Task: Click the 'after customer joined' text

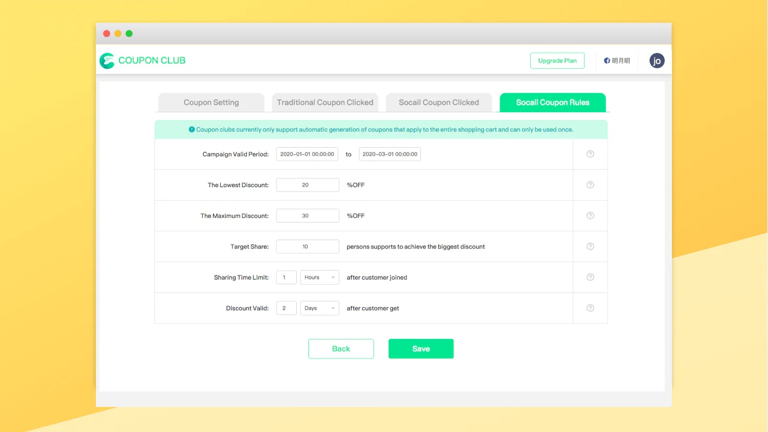Action: 377,277
